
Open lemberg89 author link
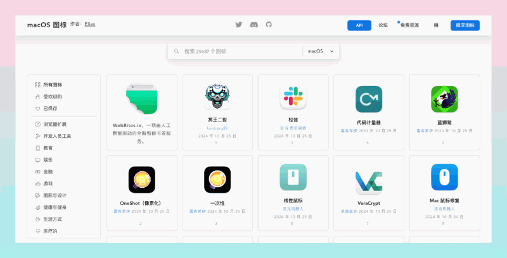[x=217, y=128]
